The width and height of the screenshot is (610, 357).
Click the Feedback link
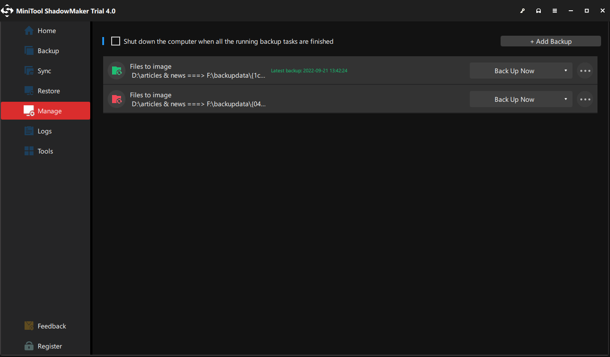coord(45,326)
